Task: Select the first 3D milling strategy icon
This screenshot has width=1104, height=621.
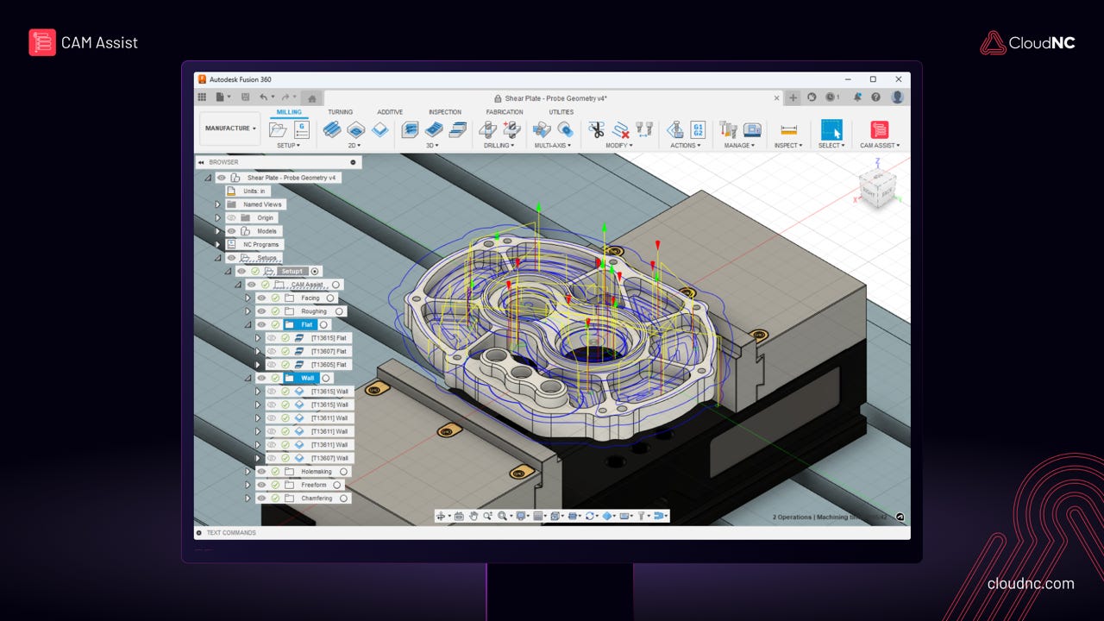Action: (411, 129)
